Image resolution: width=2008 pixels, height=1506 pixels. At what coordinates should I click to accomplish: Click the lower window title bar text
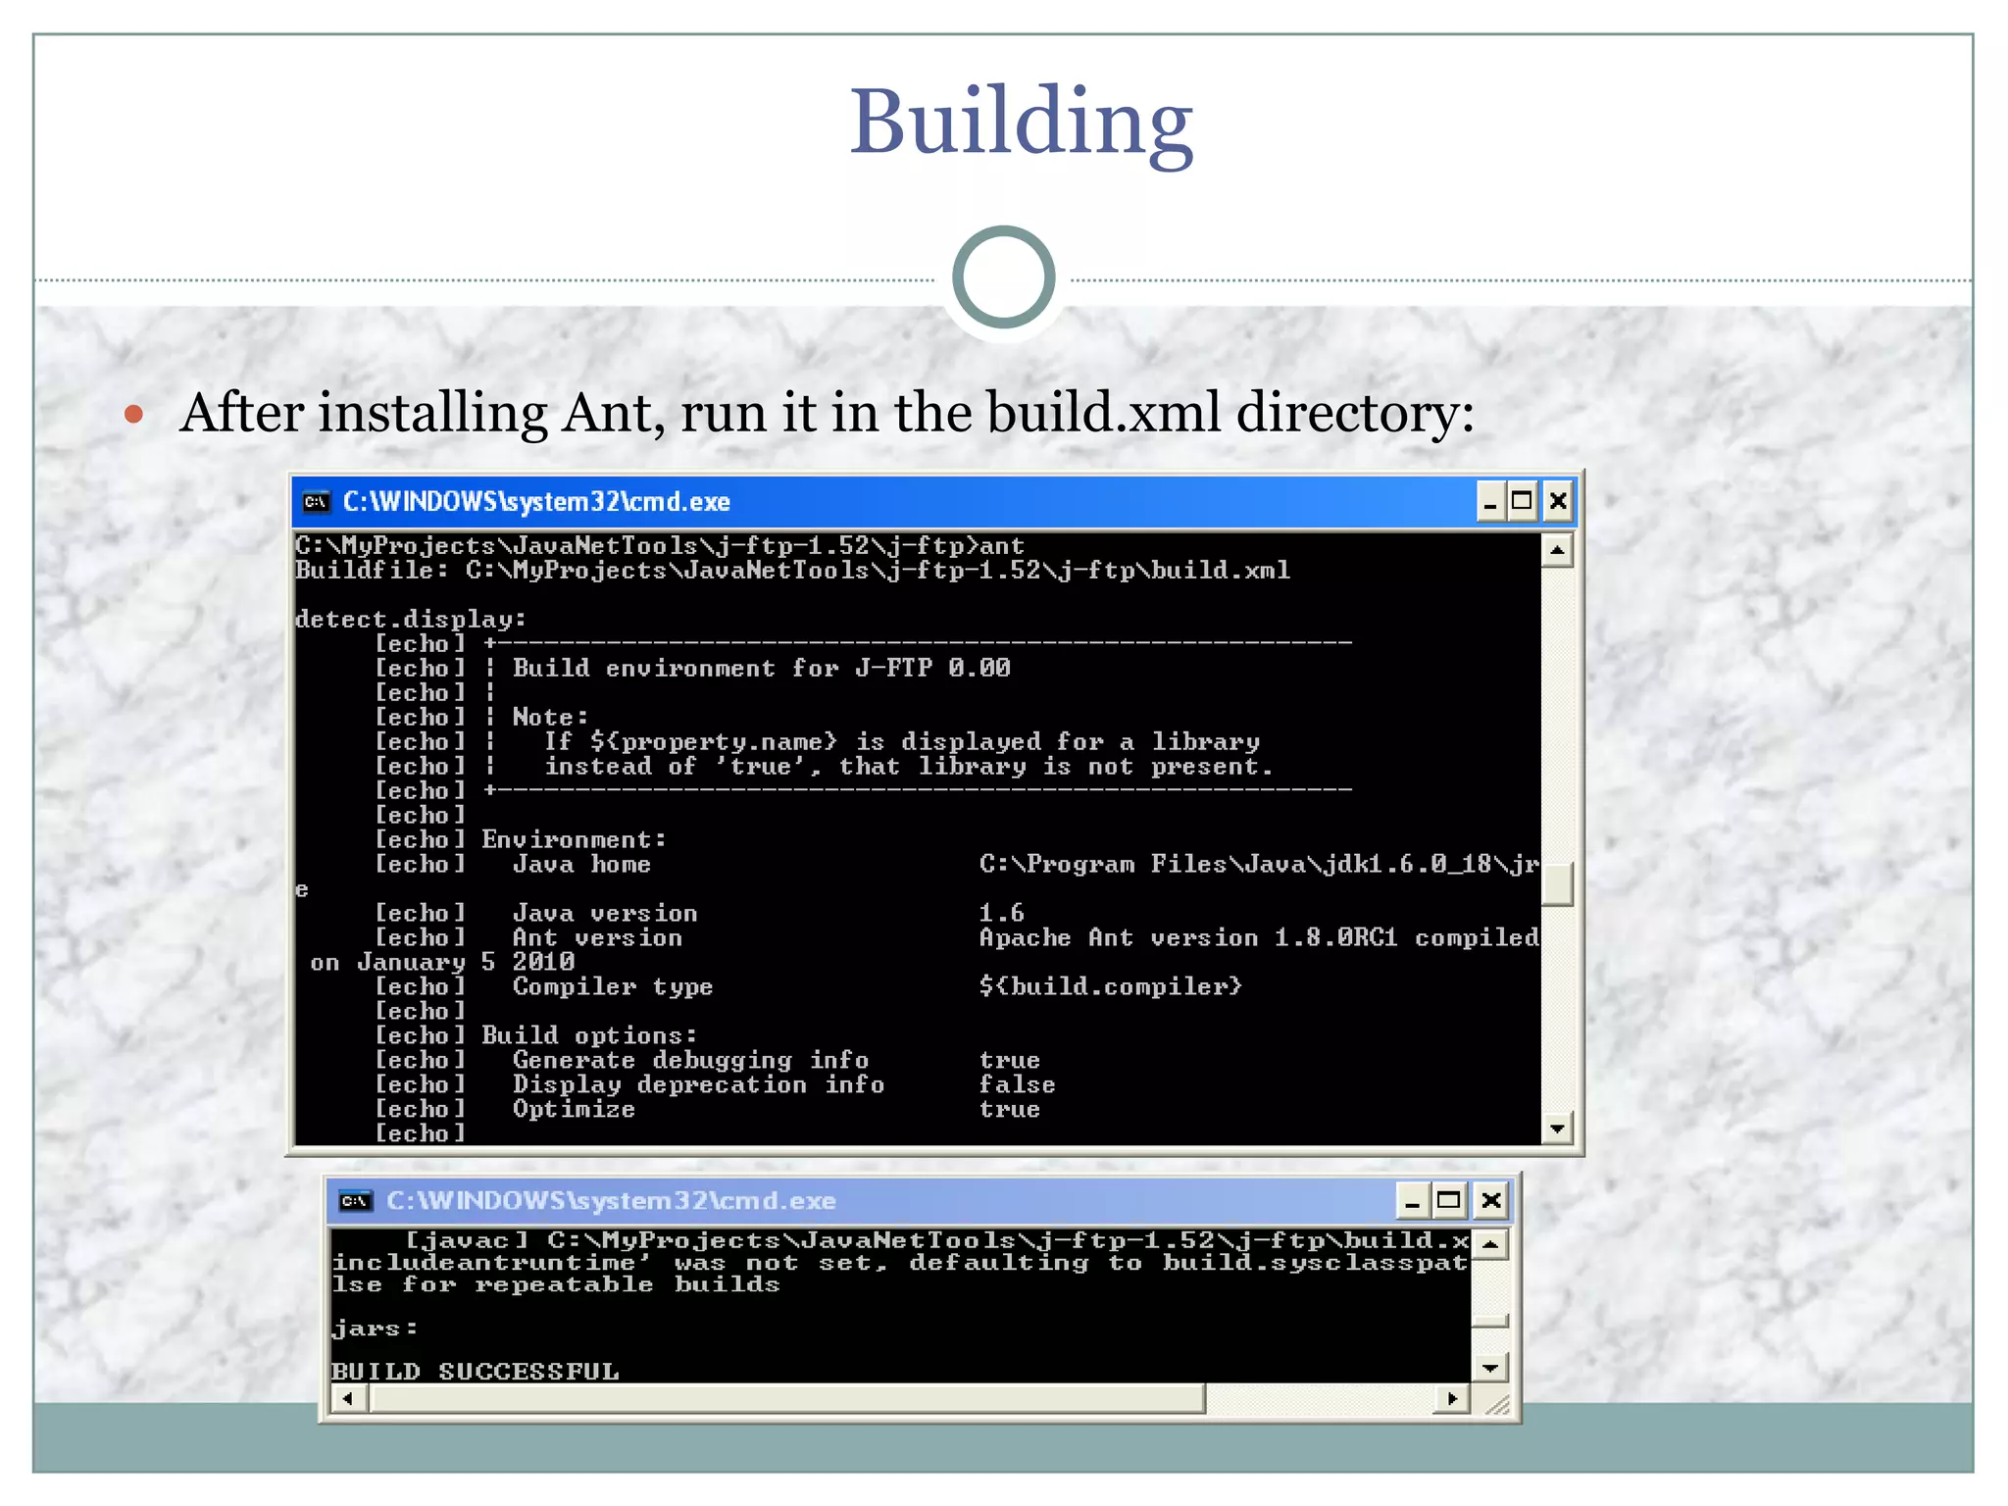point(611,1201)
